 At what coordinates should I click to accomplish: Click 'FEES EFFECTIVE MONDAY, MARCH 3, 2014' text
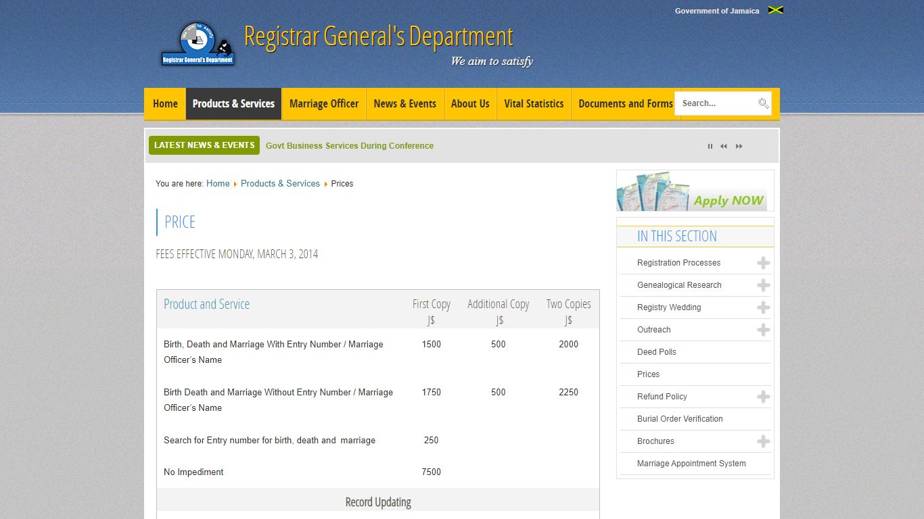point(237,254)
